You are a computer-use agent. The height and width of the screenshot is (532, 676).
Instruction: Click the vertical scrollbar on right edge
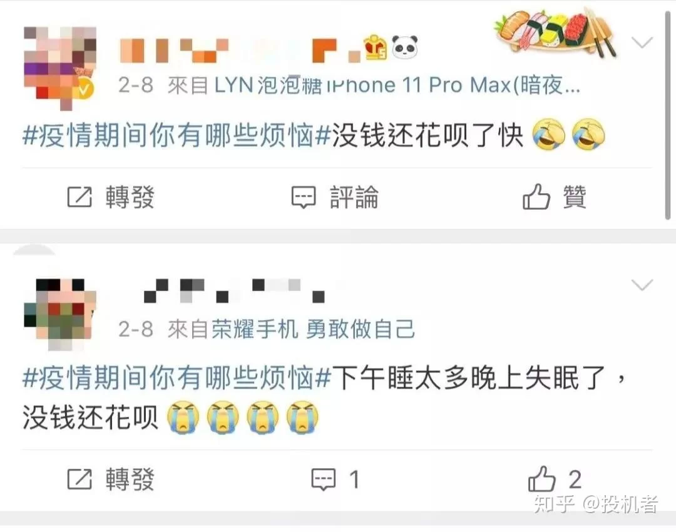(668, 116)
